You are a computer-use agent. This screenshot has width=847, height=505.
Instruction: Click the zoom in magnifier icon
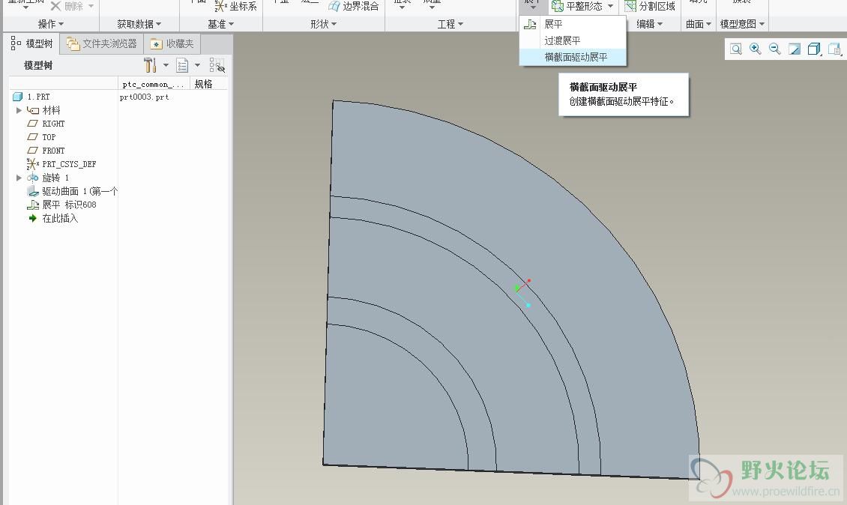click(755, 49)
